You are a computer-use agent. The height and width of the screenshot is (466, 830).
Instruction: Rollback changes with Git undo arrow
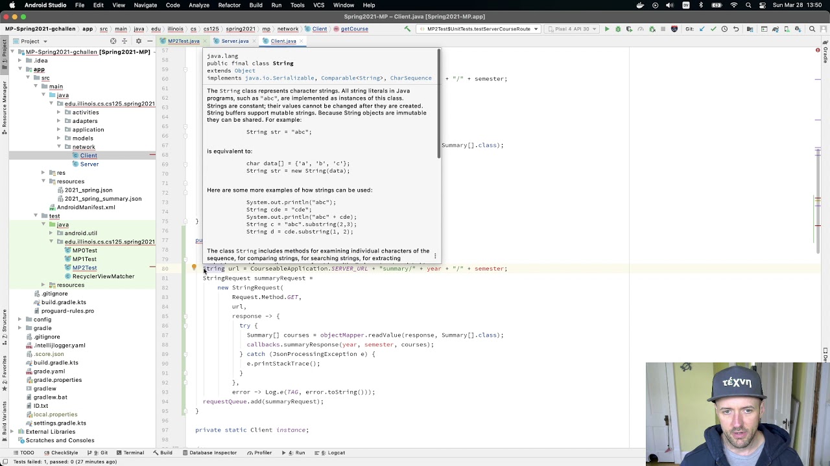point(735,28)
